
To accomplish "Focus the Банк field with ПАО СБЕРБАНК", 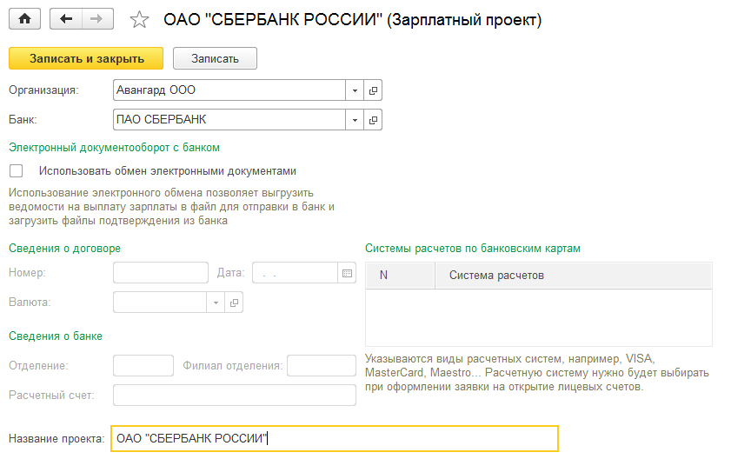I will tap(229, 120).
